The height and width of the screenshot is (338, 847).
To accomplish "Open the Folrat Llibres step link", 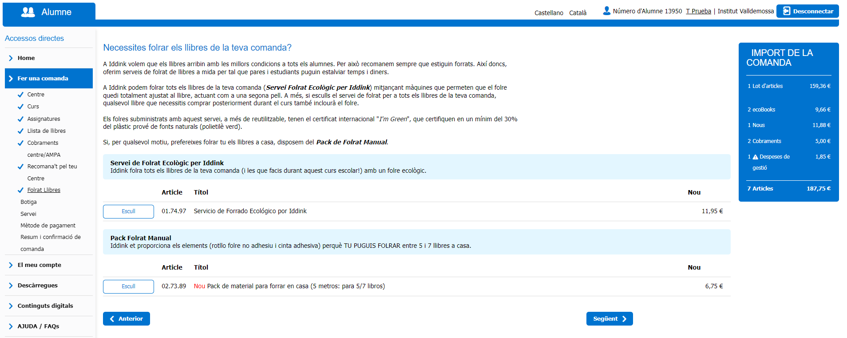I will tap(44, 190).
